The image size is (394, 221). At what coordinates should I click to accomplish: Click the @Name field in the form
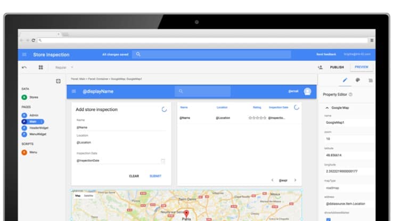tap(121, 127)
